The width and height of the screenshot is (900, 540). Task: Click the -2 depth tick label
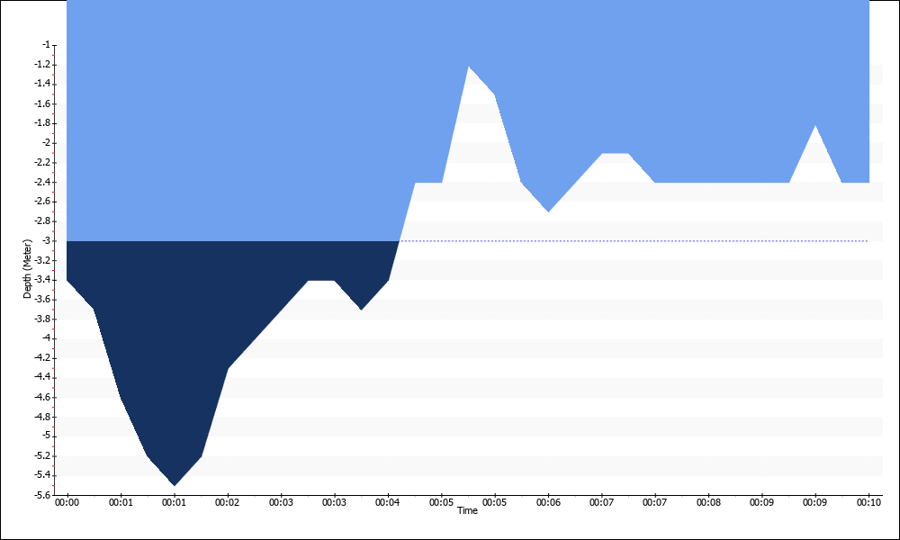(47, 143)
